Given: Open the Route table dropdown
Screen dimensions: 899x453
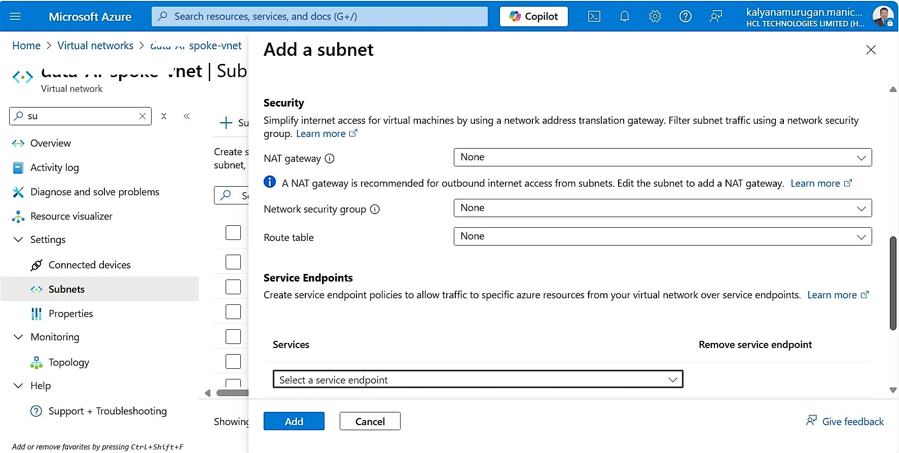Looking at the screenshot, I should (x=662, y=236).
